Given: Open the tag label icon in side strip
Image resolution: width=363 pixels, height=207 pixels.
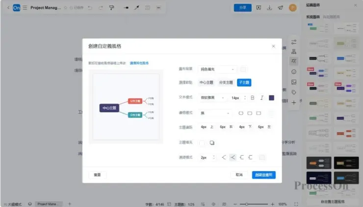Looking at the screenshot, I should (x=294, y=92).
